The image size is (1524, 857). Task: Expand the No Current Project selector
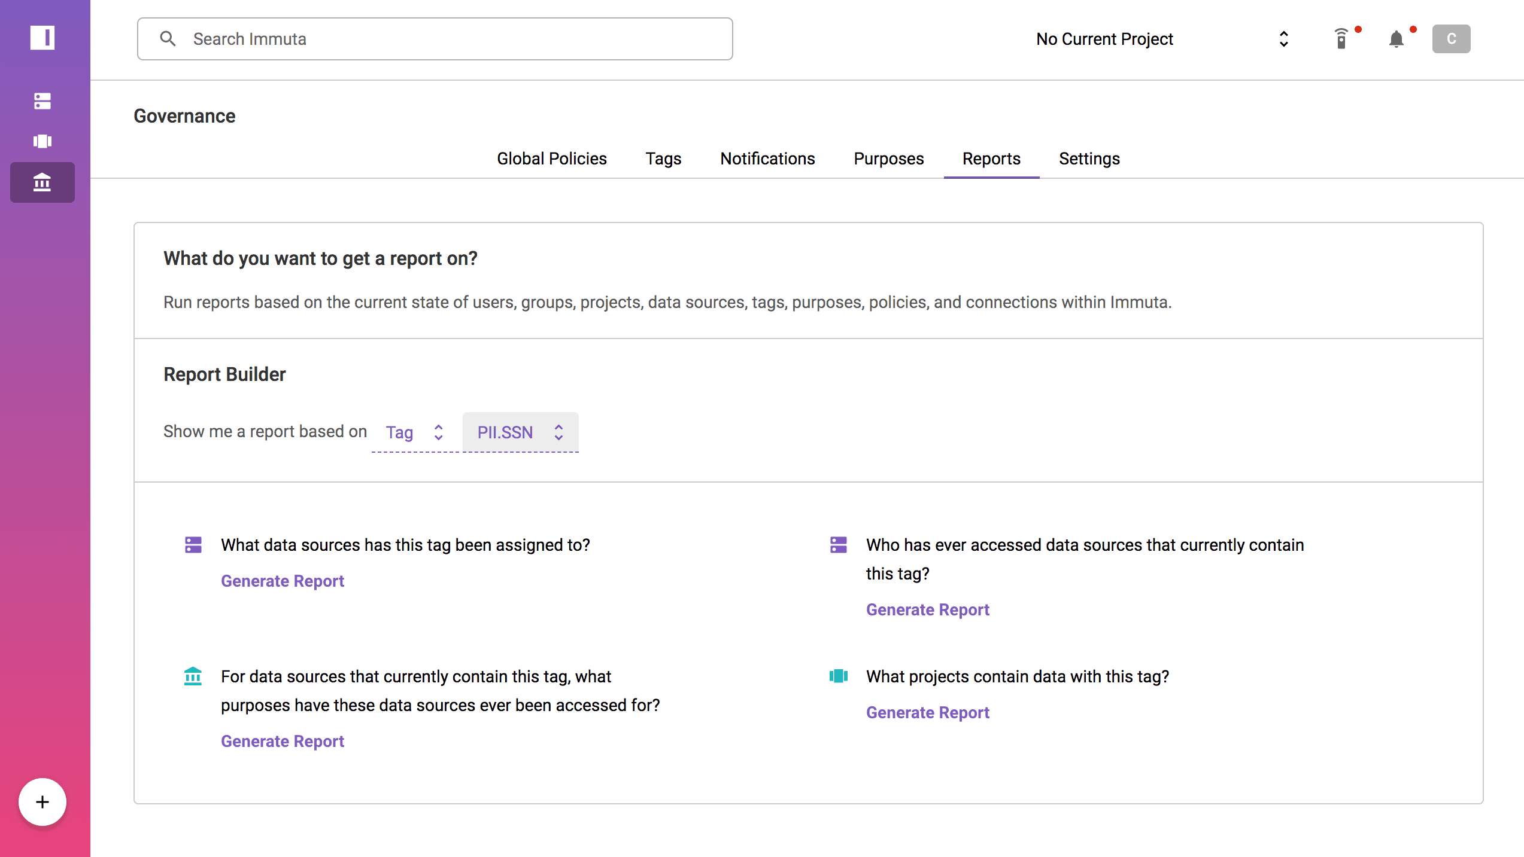click(x=1282, y=39)
